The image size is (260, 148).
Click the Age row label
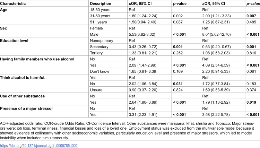pos(4,10)
